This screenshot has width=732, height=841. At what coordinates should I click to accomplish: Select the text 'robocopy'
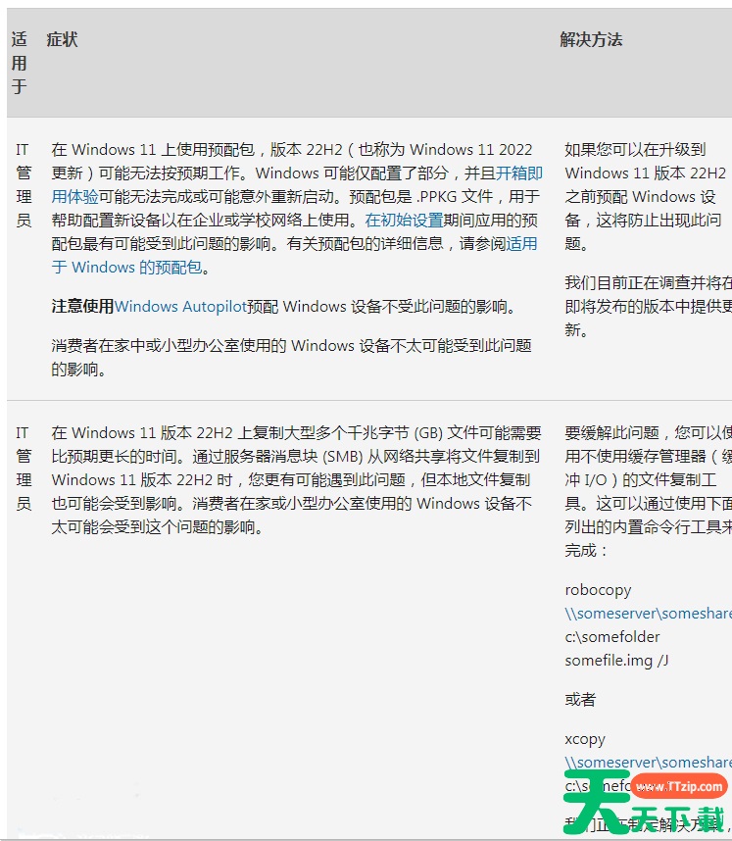598,589
